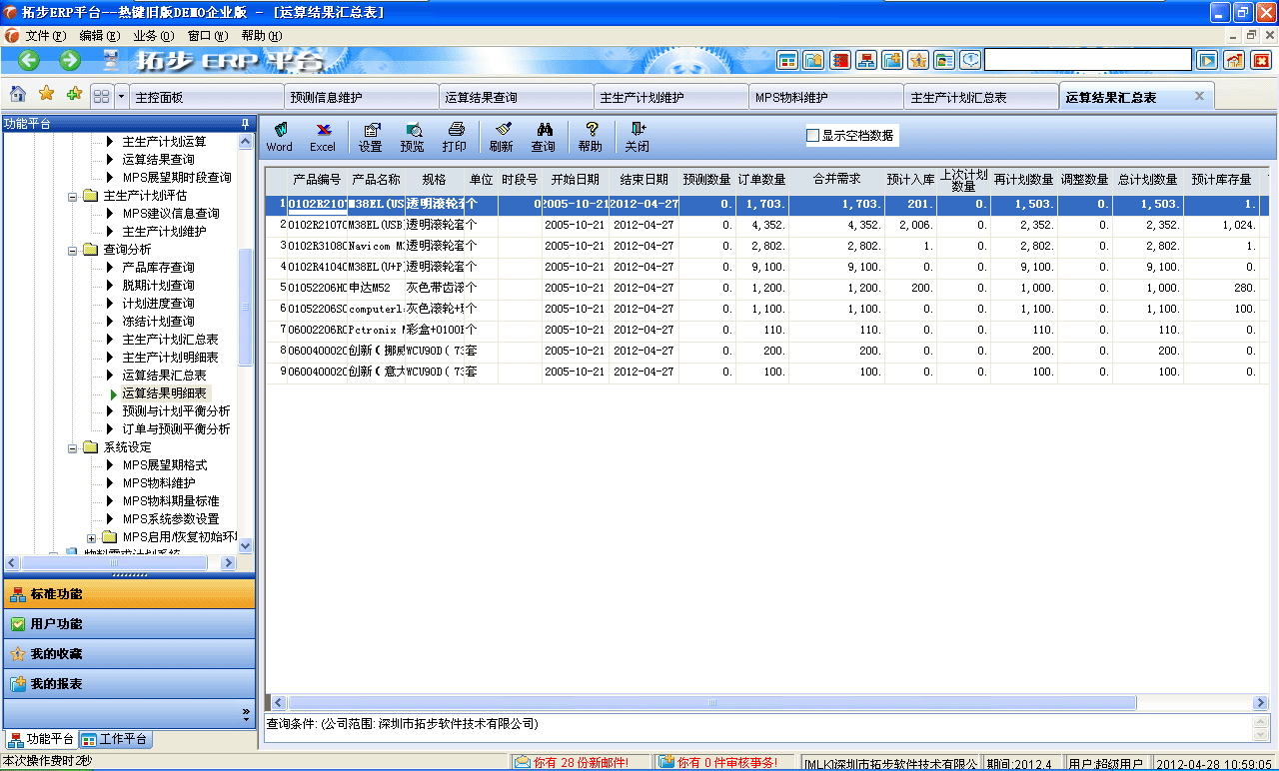This screenshot has height=771, width=1279.
Task: Expand the MPS启用/恢复初始环 node
Action: tap(91, 536)
